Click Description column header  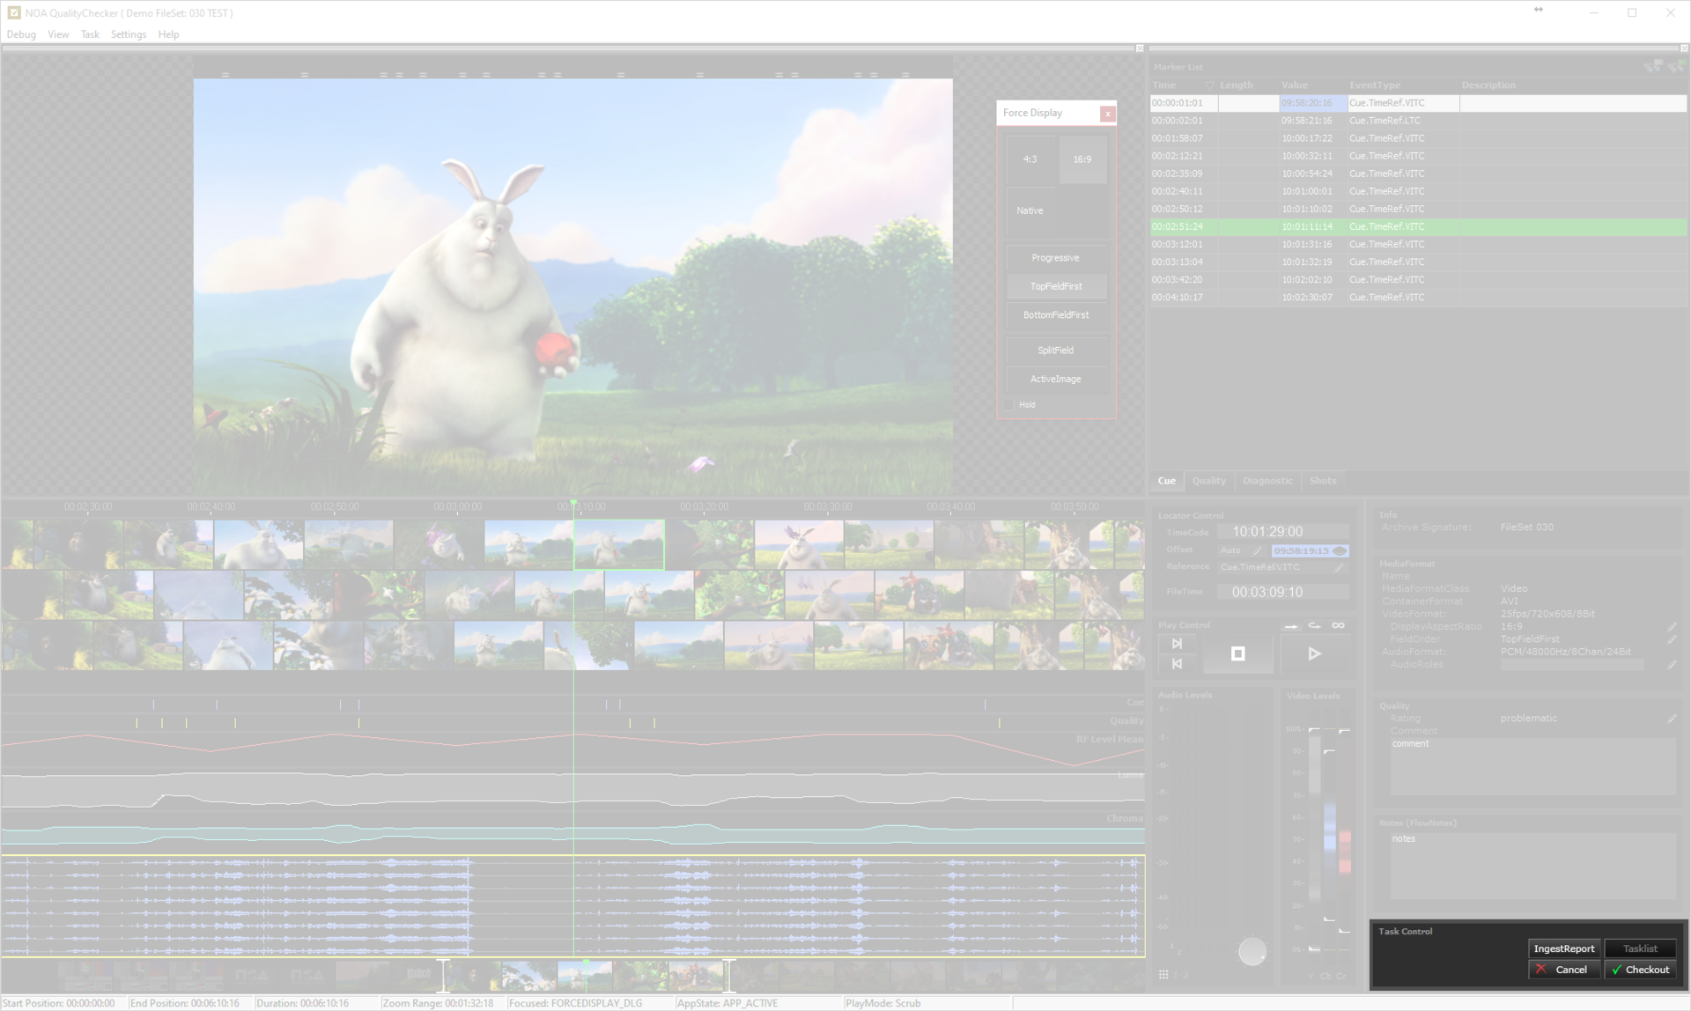1488,85
